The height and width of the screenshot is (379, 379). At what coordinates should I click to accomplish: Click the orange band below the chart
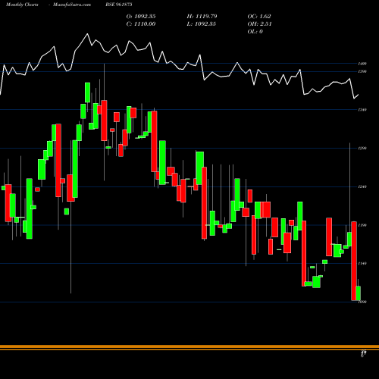189,347
